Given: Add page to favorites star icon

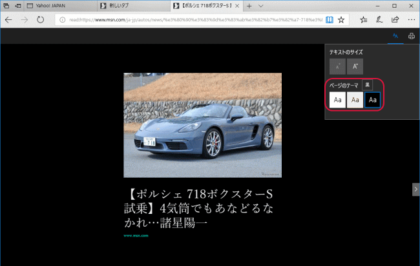Looking at the screenshot, I should [341, 20].
